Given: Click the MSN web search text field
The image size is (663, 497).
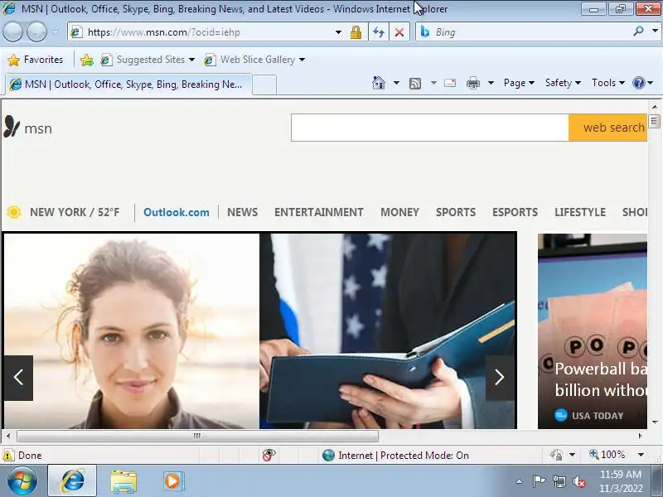Looking at the screenshot, I should (429, 128).
